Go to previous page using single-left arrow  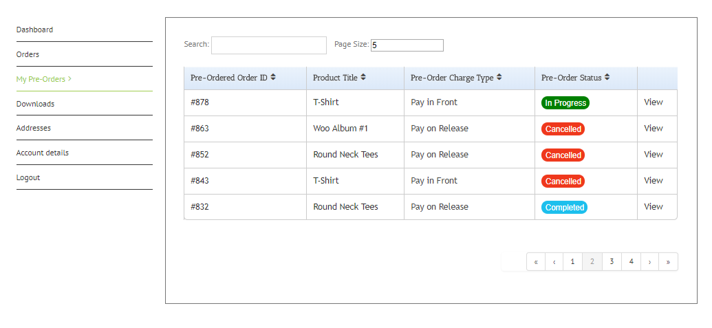click(554, 262)
